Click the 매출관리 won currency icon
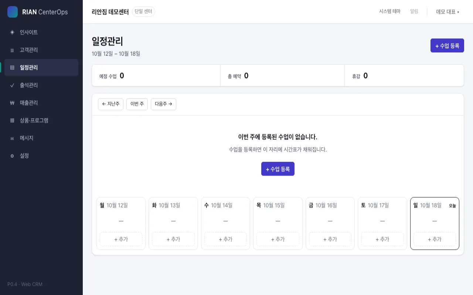Viewport: 473px width, 295px height. [x=12, y=103]
